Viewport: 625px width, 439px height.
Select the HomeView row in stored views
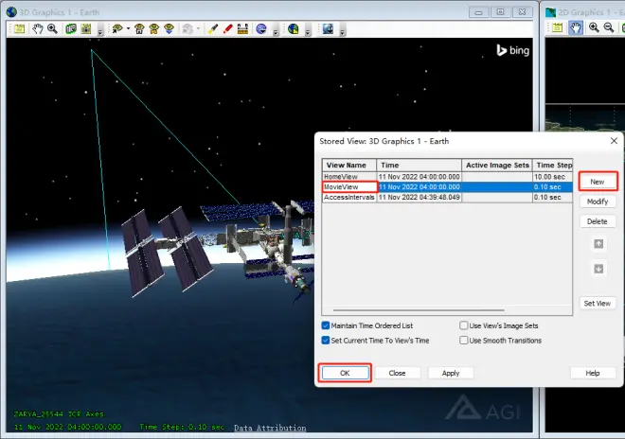pyautogui.click(x=447, y=177)
